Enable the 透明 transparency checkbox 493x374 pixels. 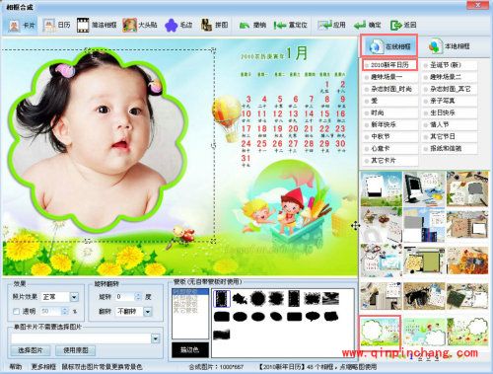[x=16, y=311]
